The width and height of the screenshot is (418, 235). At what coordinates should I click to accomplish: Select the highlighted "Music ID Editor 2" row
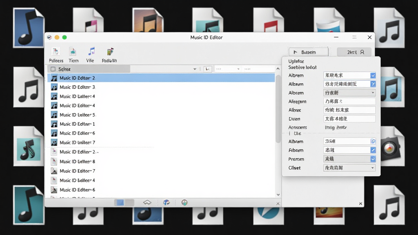click(x=161, y=78)
